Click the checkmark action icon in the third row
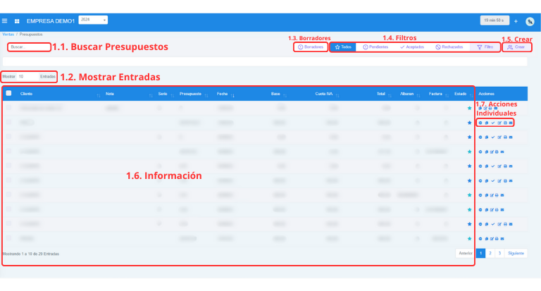 (x=492, y=137)
